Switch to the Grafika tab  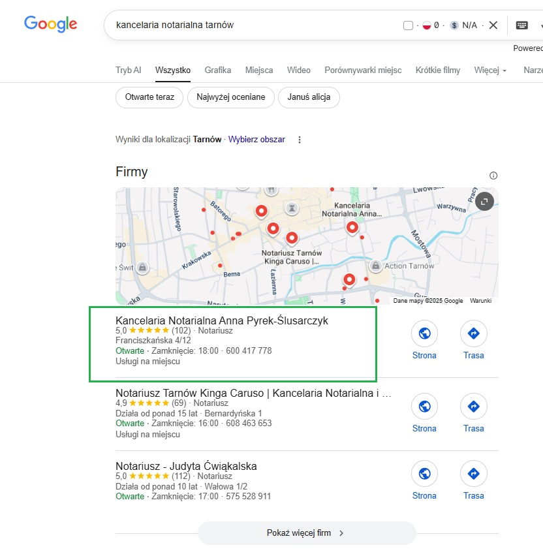point(218,70)
